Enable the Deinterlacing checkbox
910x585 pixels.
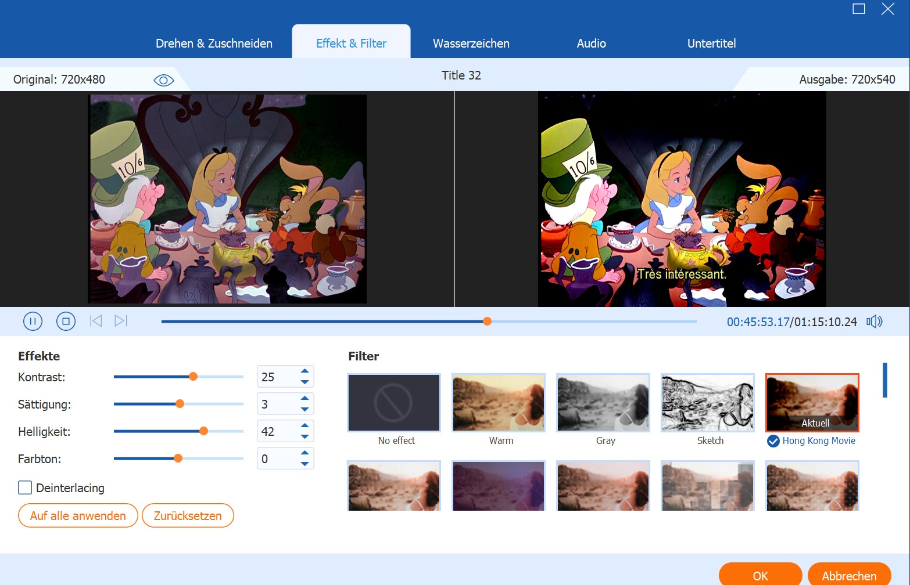(x=25, y=488)
